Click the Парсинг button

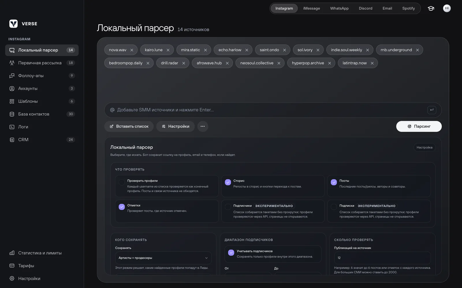pyautogui.click(x=419, y=126)
